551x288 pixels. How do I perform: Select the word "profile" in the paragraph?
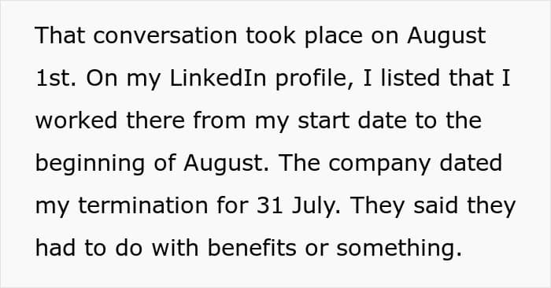coord(314,79)
